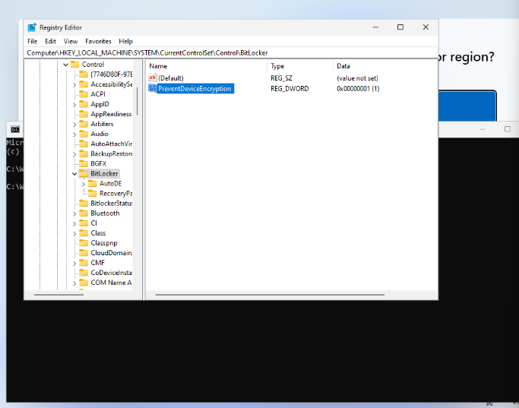This screenshot has width=519, height=408.
Task: Click the (Default) string value icon
Action: [152, 77]
